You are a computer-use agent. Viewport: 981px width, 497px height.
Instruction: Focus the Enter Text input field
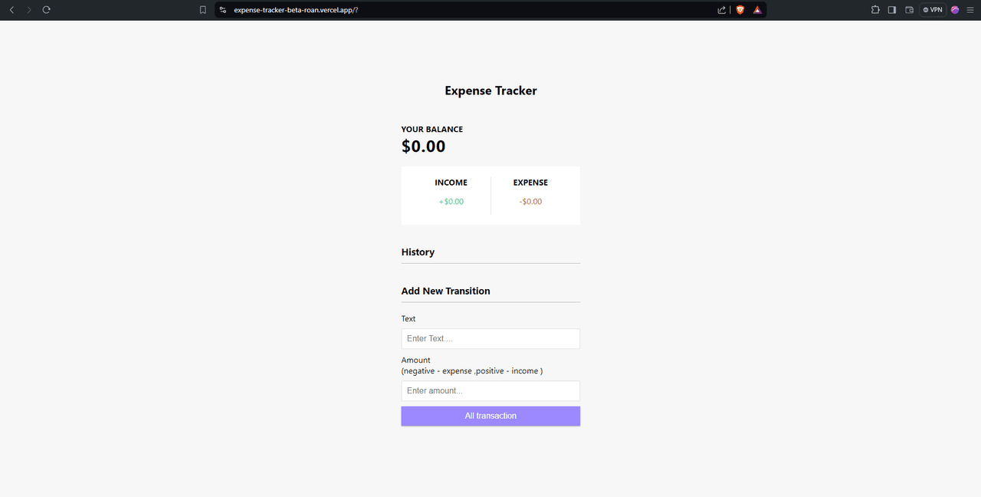490,338
